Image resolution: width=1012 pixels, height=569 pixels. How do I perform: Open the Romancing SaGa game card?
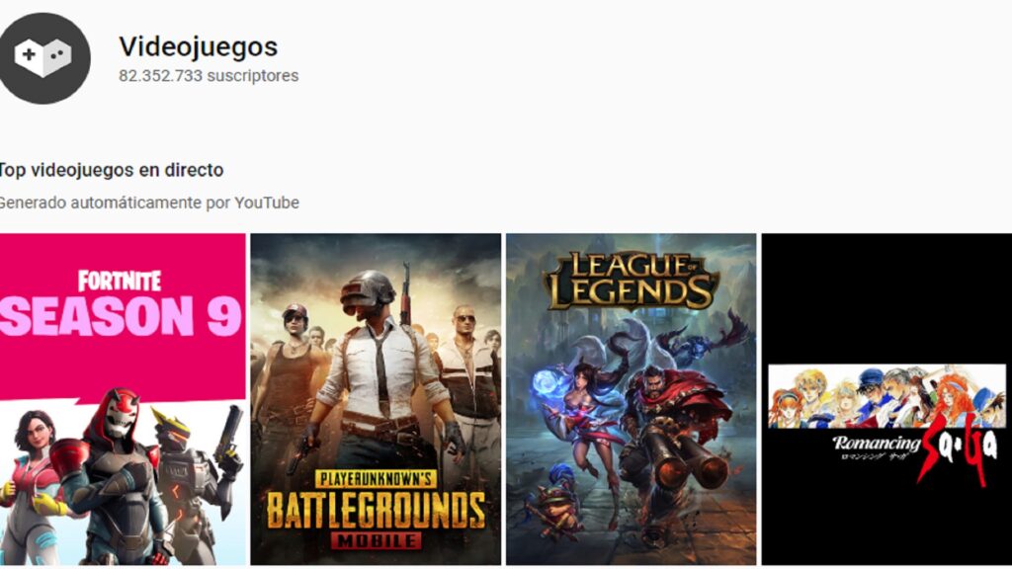pos(886,399)
